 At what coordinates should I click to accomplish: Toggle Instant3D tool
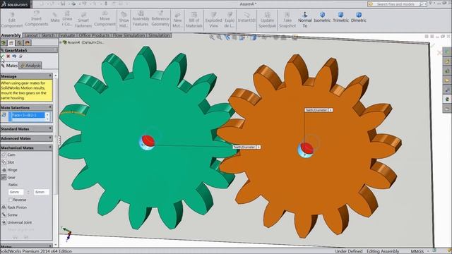point(246,17)
